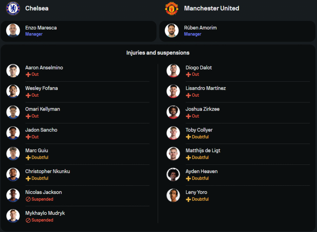Viewport: 317px width, 232px height.
Task: Click the suspended icon under Nicolas Jackson
Action: pyautogui.click(x=28, y=199)
